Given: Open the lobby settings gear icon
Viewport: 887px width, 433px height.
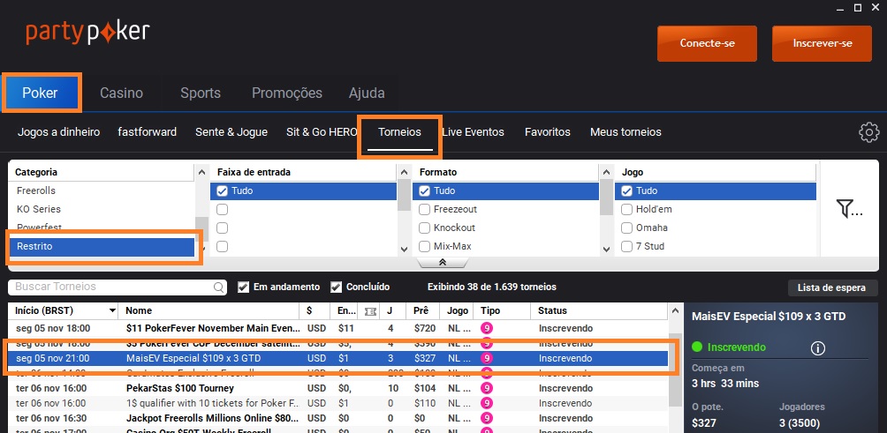Looking at the screenshot, I should coord(869,132).
